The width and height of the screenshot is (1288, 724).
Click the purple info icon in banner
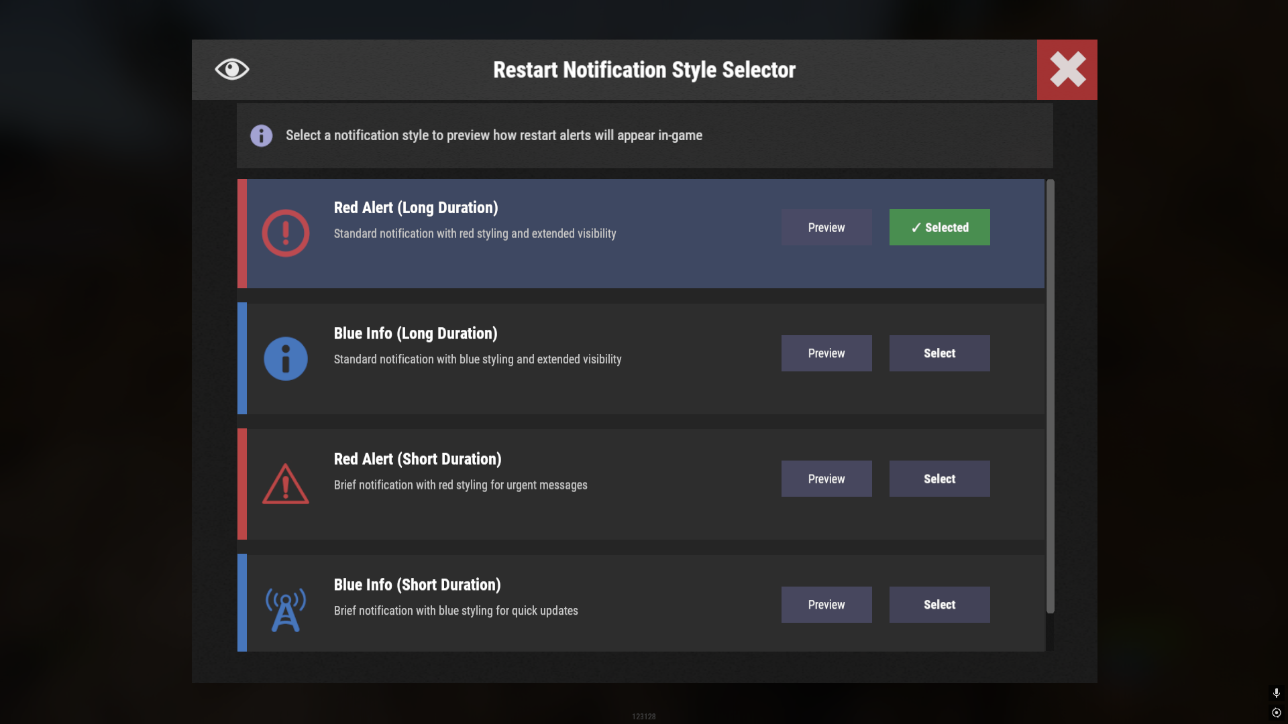pyautogui.click(x=262, y=135)
